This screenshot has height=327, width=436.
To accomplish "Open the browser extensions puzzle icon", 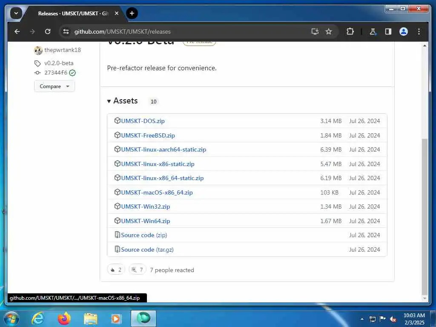I will tap(350, 32).
